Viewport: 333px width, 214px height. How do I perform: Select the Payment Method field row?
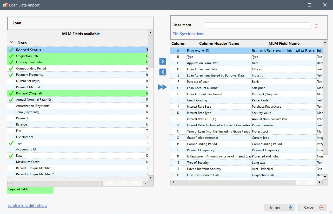pos(78,87)
